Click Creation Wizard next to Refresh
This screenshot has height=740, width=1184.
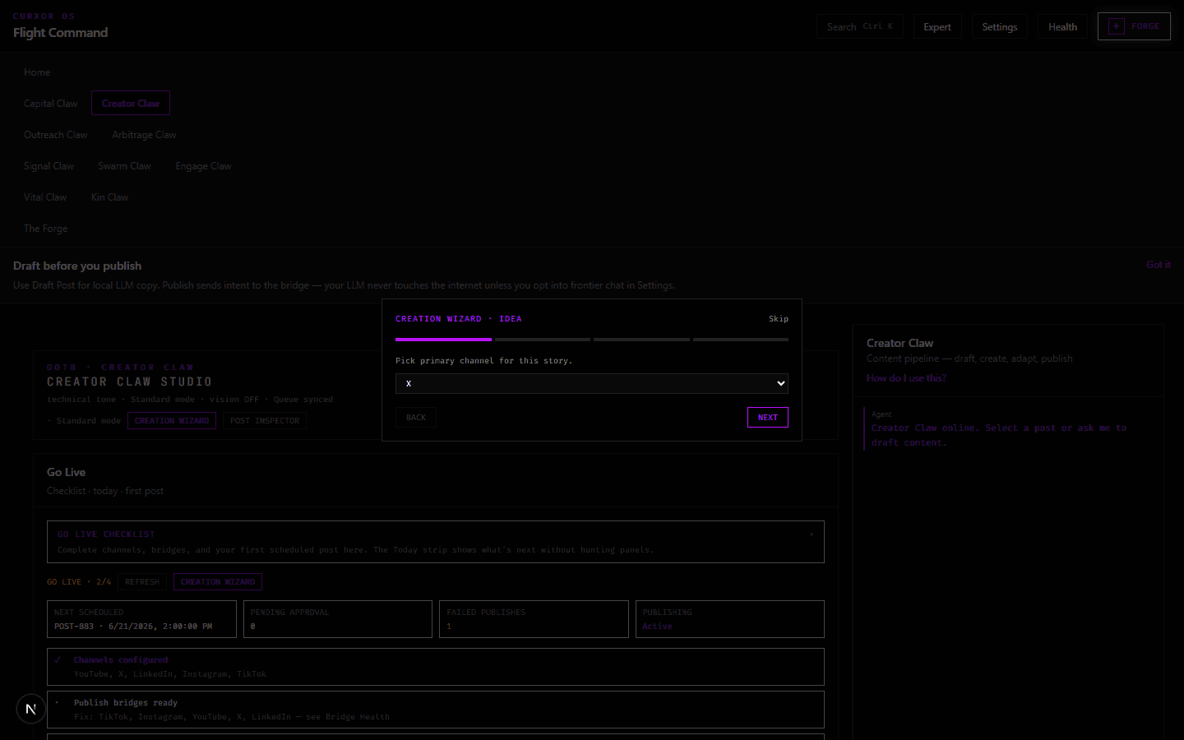click(x=218, y=582)
